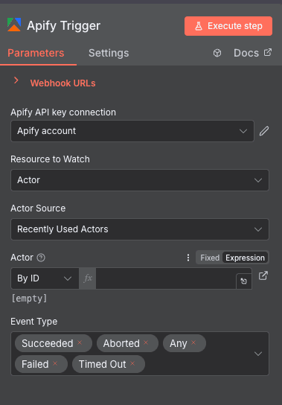The height and width of the screenshot is (405, 282).
Task: Click the fx expression icon
Action: (88, 278)
